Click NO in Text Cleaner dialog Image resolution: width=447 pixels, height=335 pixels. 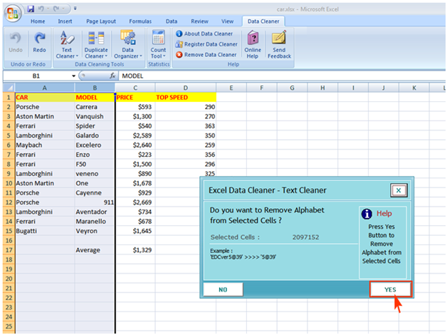point(223,289)
